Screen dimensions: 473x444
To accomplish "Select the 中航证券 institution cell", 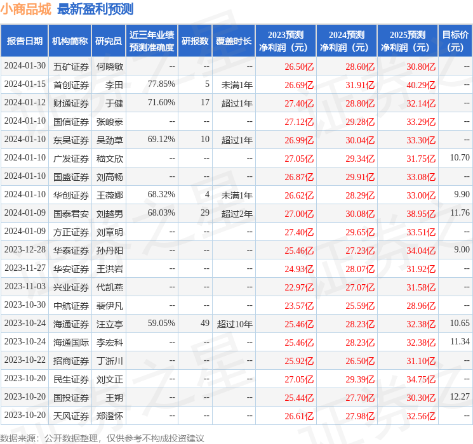I will tap(71, 306).
